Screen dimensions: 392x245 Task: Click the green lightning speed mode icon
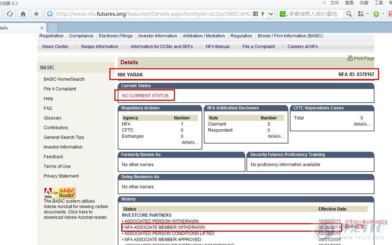[263, 14]
